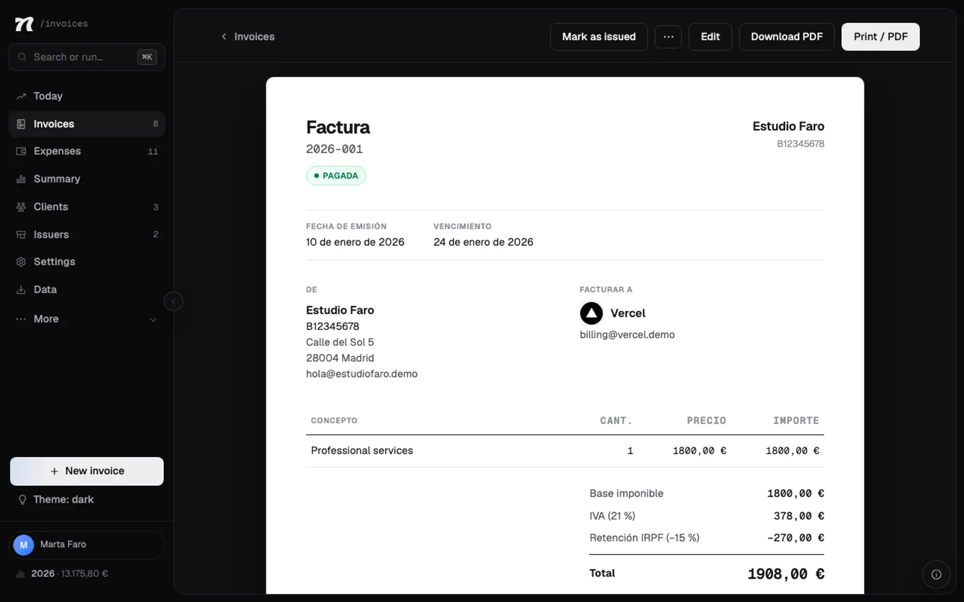Focus the Search or run field
964x602 pixels.
pos(87,57)
